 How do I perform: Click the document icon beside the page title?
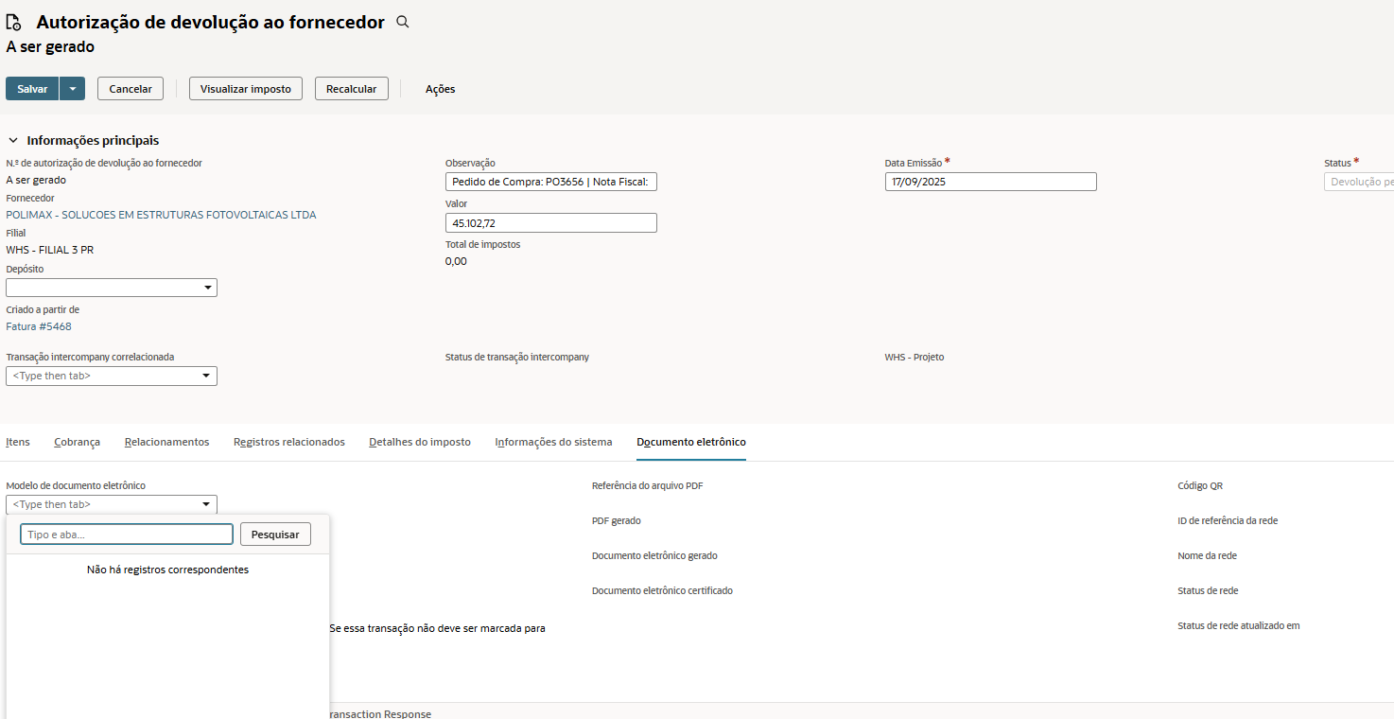click(x=14, y=23)
